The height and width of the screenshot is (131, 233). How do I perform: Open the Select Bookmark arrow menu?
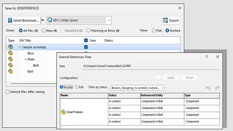tap(43, 20)
